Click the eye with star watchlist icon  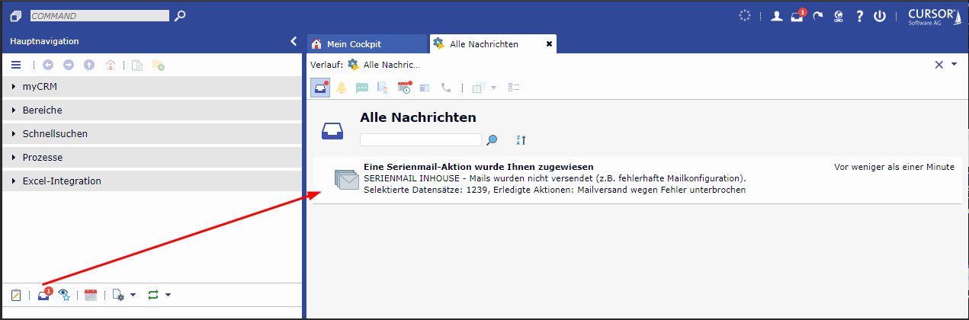pyautogui.click(x=65, y=296)
